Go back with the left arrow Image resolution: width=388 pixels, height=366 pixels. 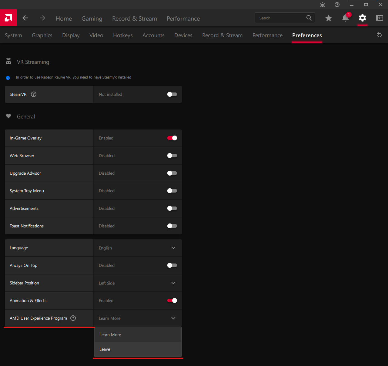coord(25,18)
